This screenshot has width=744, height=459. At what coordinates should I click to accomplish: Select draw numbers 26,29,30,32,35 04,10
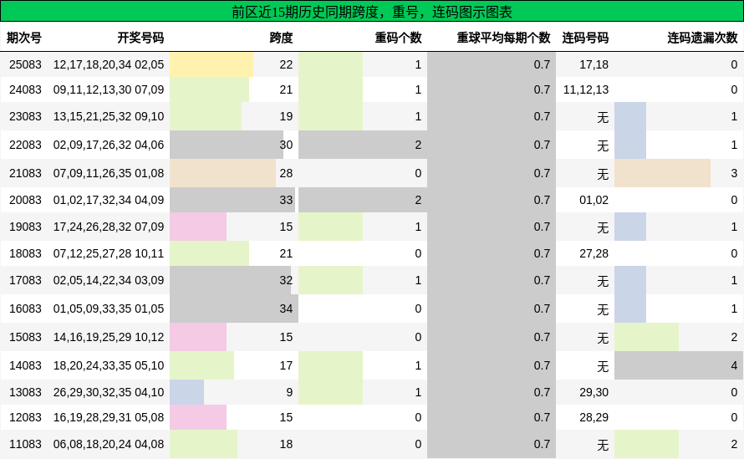109,393
